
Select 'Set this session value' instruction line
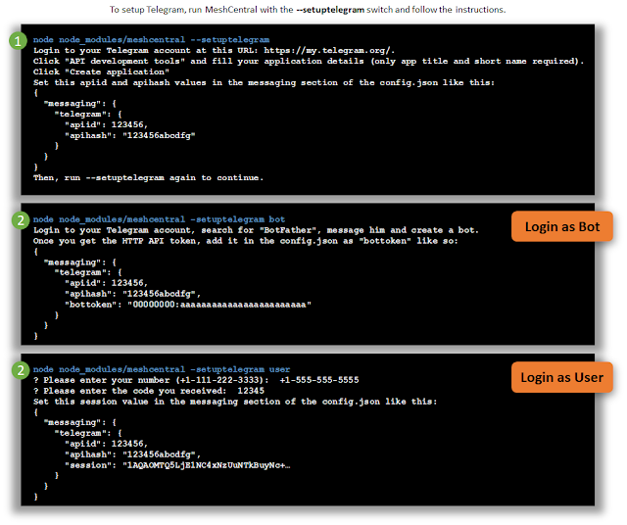point(235,402)
